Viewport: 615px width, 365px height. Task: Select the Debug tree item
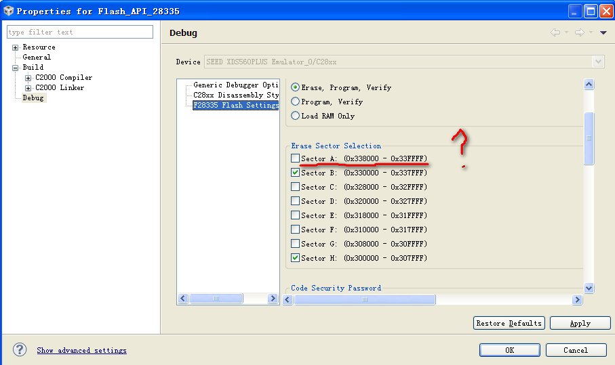(x=33, y=98)
